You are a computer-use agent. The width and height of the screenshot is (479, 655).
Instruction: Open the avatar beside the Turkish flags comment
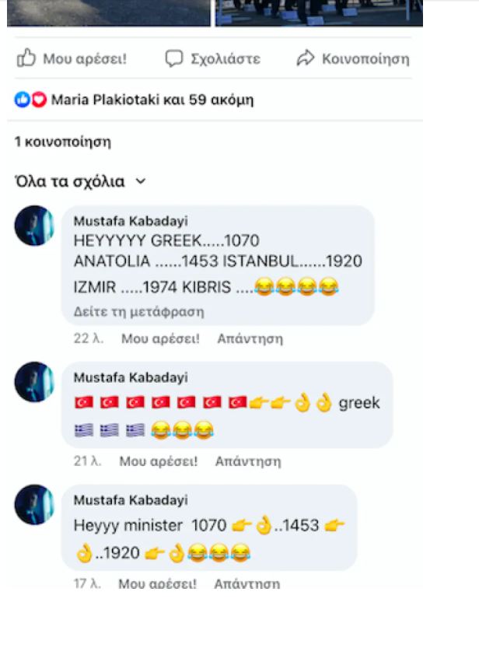pyautogui.click(x=34, y=382)
